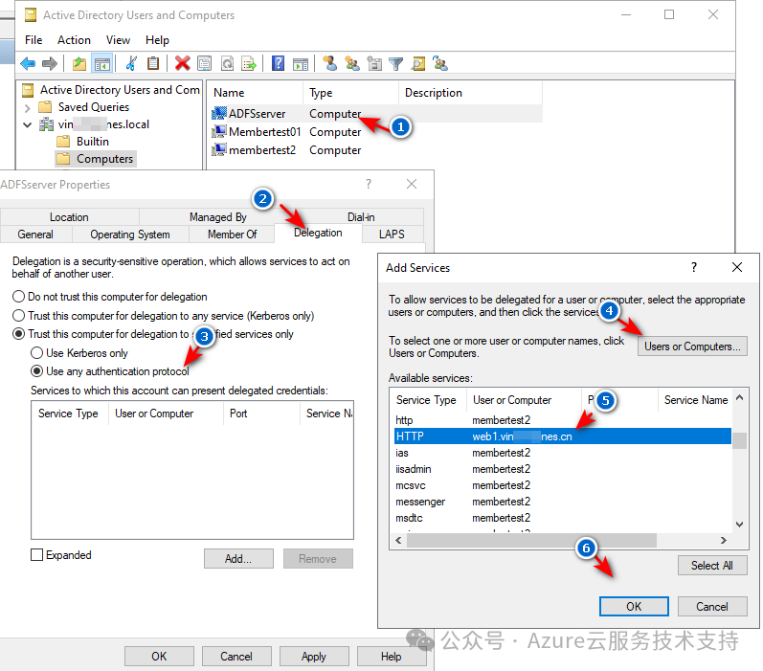
Task: Click the blue Help question icon
Action: click(278, 63)
